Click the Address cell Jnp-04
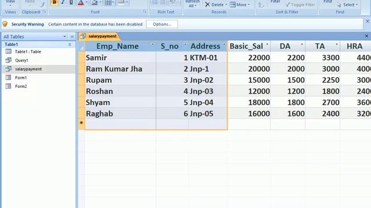The image size is (371, 208). click(208, 102)
